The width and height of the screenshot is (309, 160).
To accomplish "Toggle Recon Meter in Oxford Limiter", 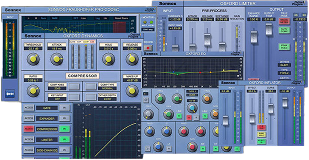I will pyautogui.click(x=284, y=21).
